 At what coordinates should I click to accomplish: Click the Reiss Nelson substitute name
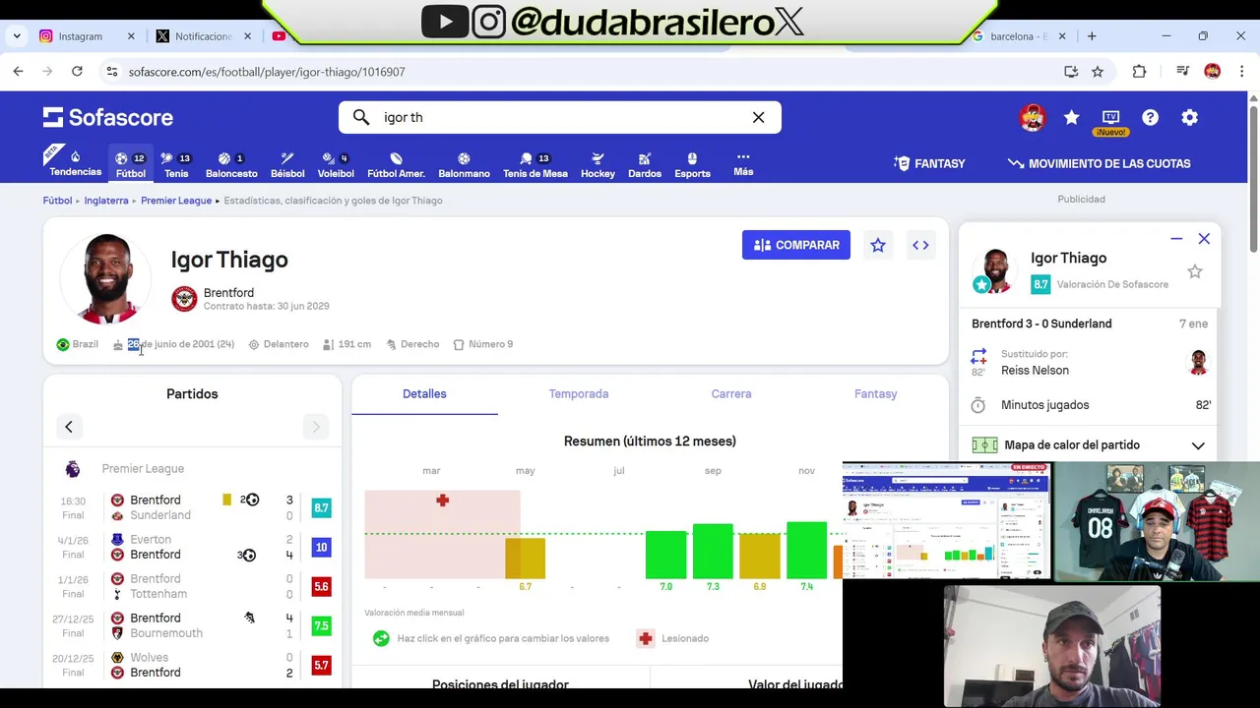pos(1035,371)
